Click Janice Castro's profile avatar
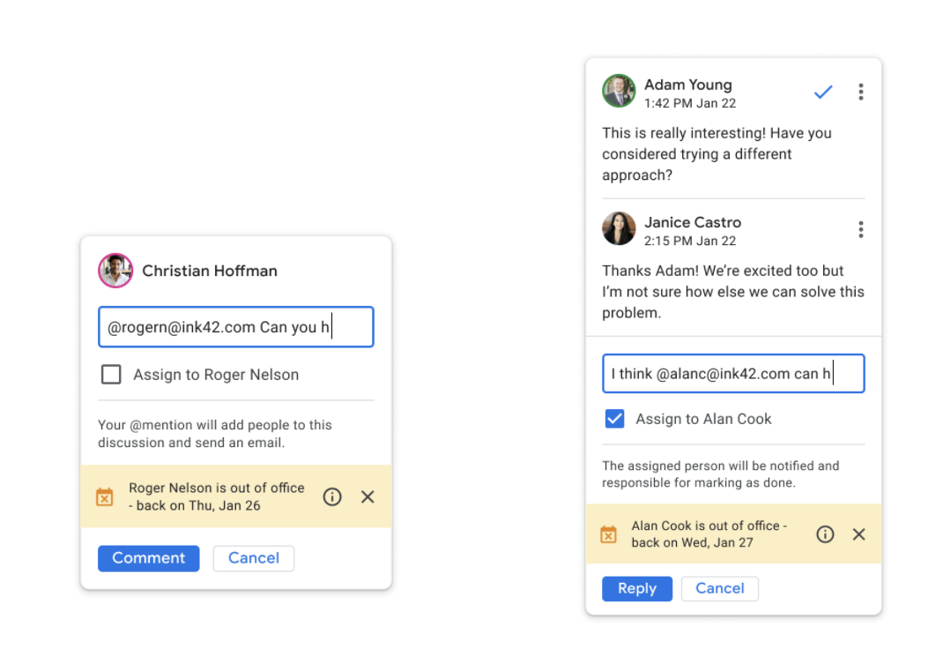This screenshot has width=943, height=663. pyautogui.click(x=619, y=228)
